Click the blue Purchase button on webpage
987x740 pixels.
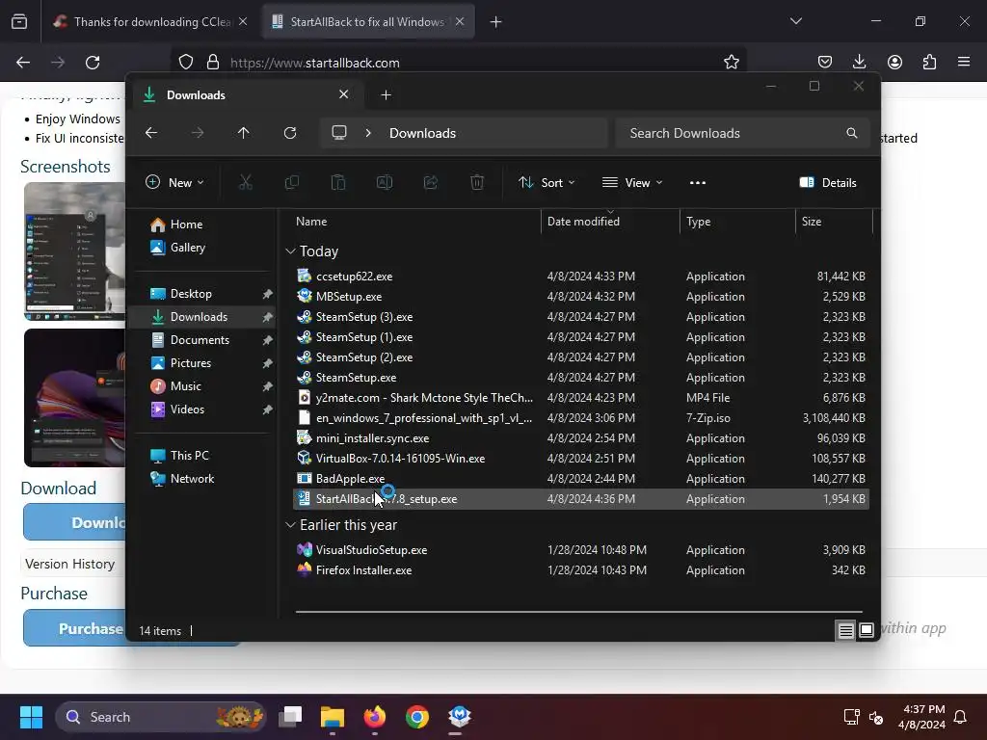pyautogui.click(x=74, y=628)
